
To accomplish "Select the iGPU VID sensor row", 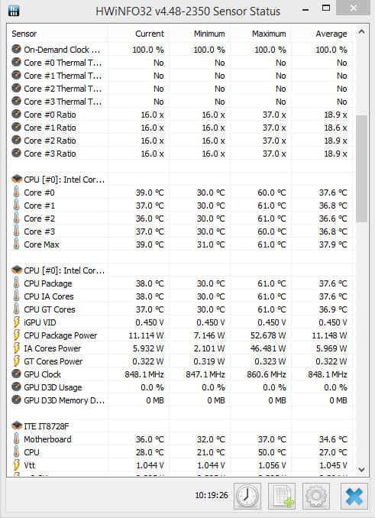I will [x=180, y=322].
